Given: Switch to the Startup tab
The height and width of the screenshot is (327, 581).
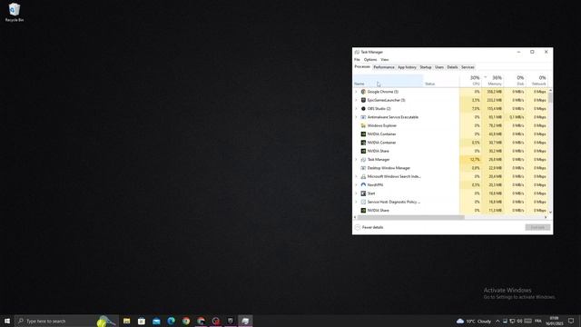Looking at the screenshot, I should (426, 67).
